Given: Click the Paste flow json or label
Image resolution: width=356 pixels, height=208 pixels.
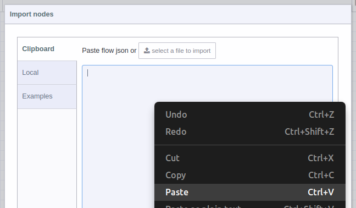Looking at the screenshot, I should tap(109, 51).
